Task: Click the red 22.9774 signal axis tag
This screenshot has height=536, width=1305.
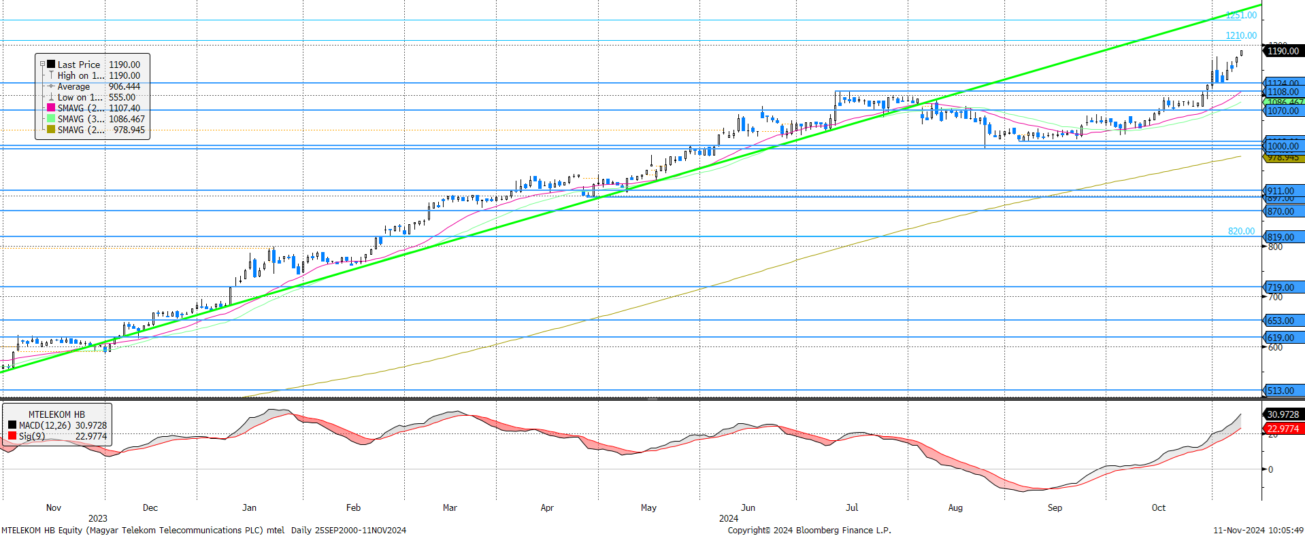Action: 1283,429
